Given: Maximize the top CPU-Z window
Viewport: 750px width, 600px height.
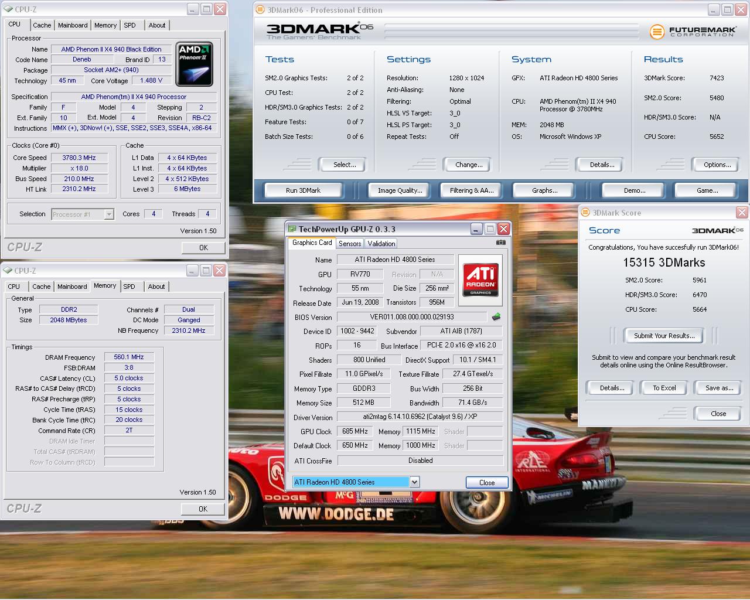Looking at the screenshot, I should pos(206,9).
